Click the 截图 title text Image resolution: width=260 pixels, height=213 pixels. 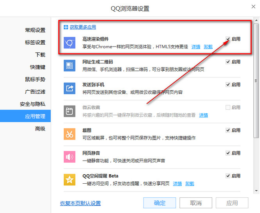click(x=87, y=131)
